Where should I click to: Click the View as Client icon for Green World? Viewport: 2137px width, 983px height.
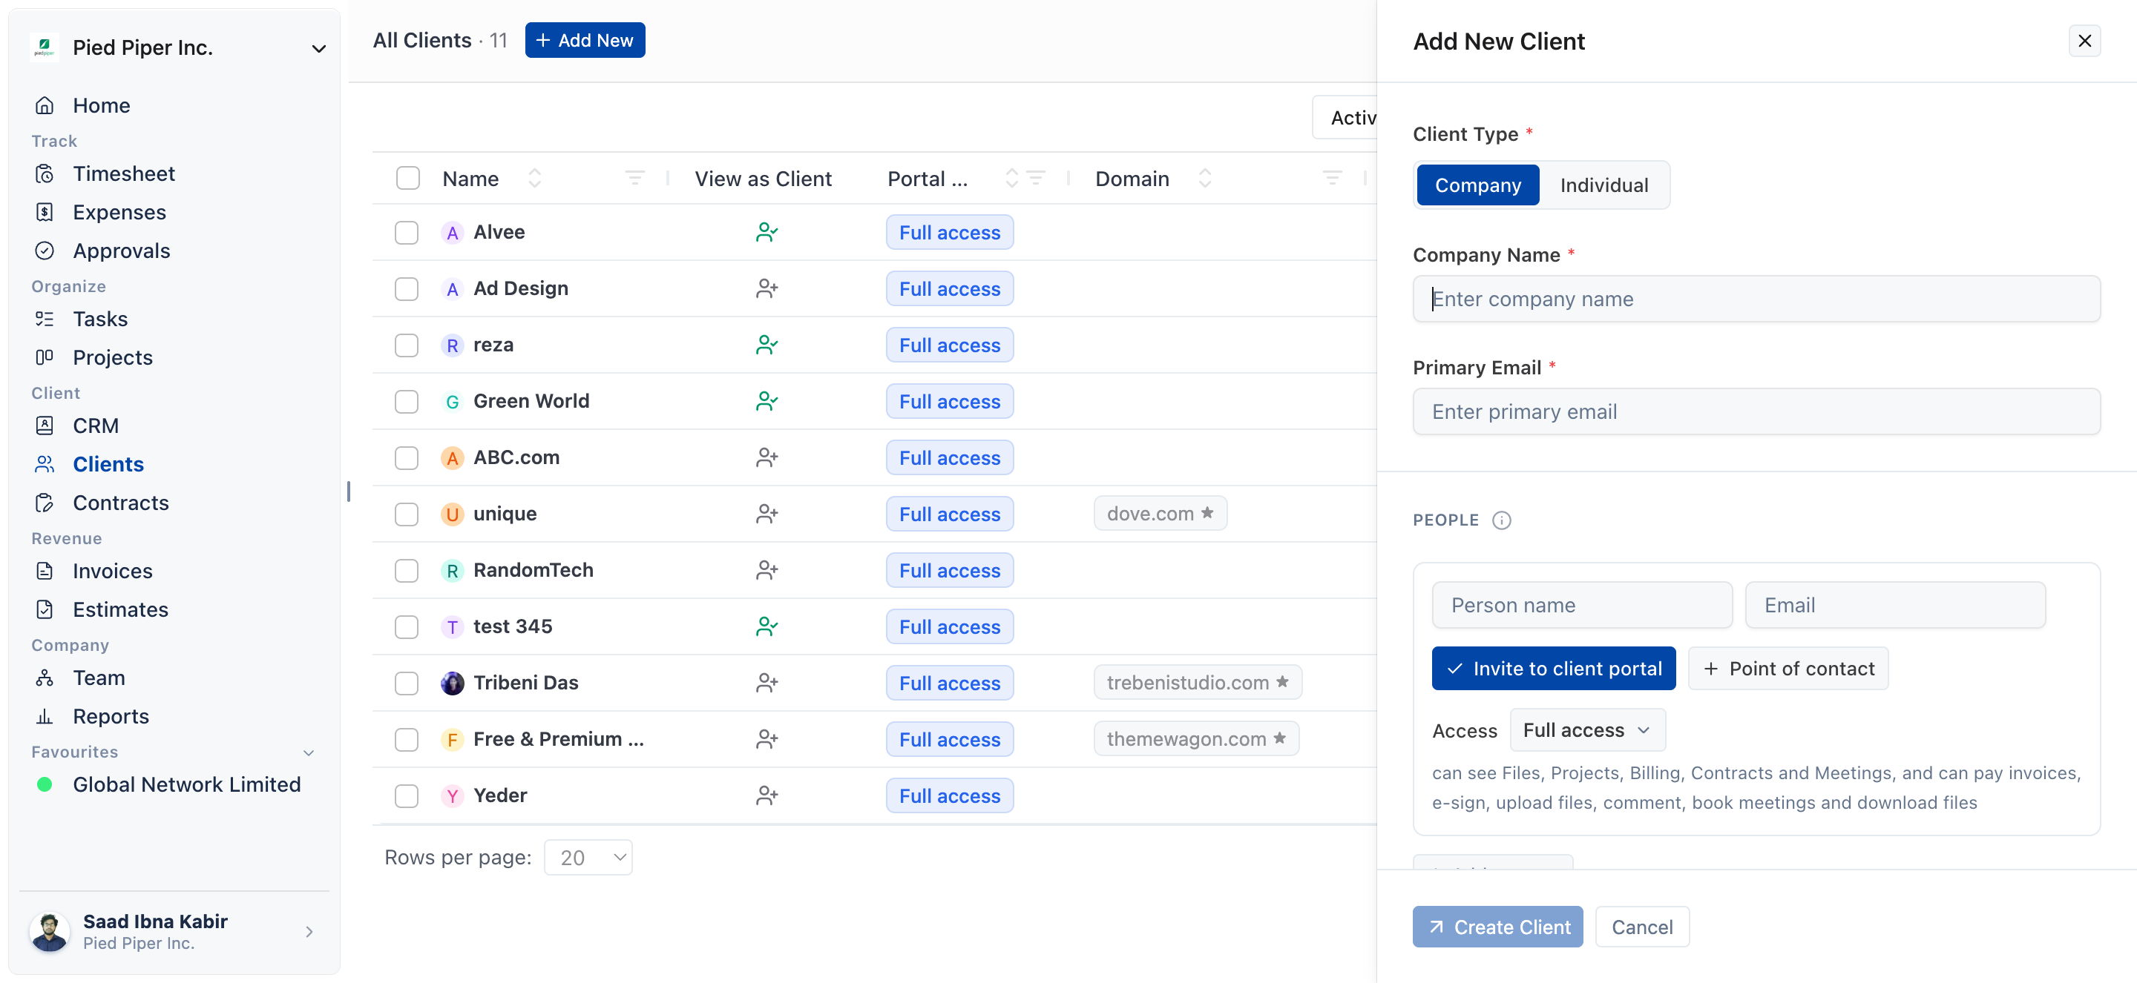(767, 401)
